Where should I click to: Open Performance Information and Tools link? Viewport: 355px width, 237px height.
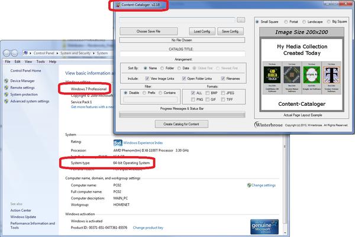tap(33, 225)
